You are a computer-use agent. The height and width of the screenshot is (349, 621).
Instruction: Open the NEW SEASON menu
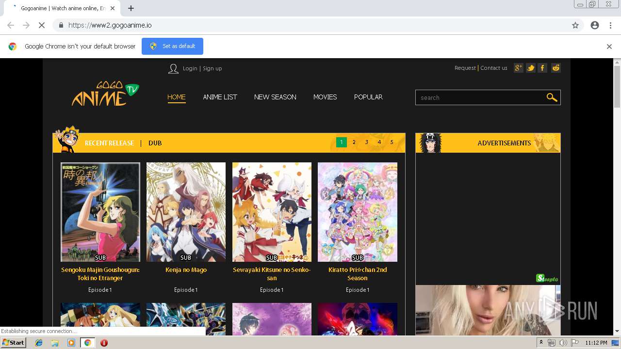pos(275,97)
